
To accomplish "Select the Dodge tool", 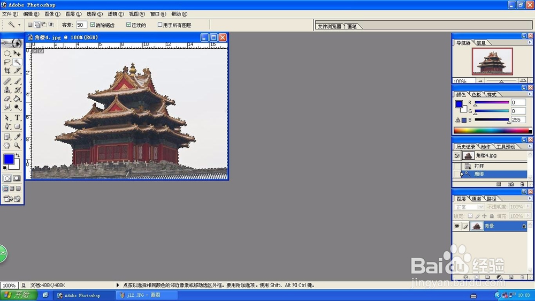I will coord(17,107).
